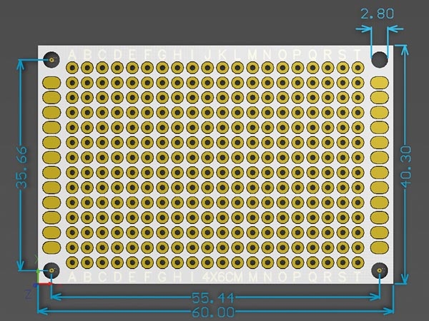Viewport: 429px width, 321px height.
Task: Click column letter Q in top silkscreen row
Action: (312, 55)
